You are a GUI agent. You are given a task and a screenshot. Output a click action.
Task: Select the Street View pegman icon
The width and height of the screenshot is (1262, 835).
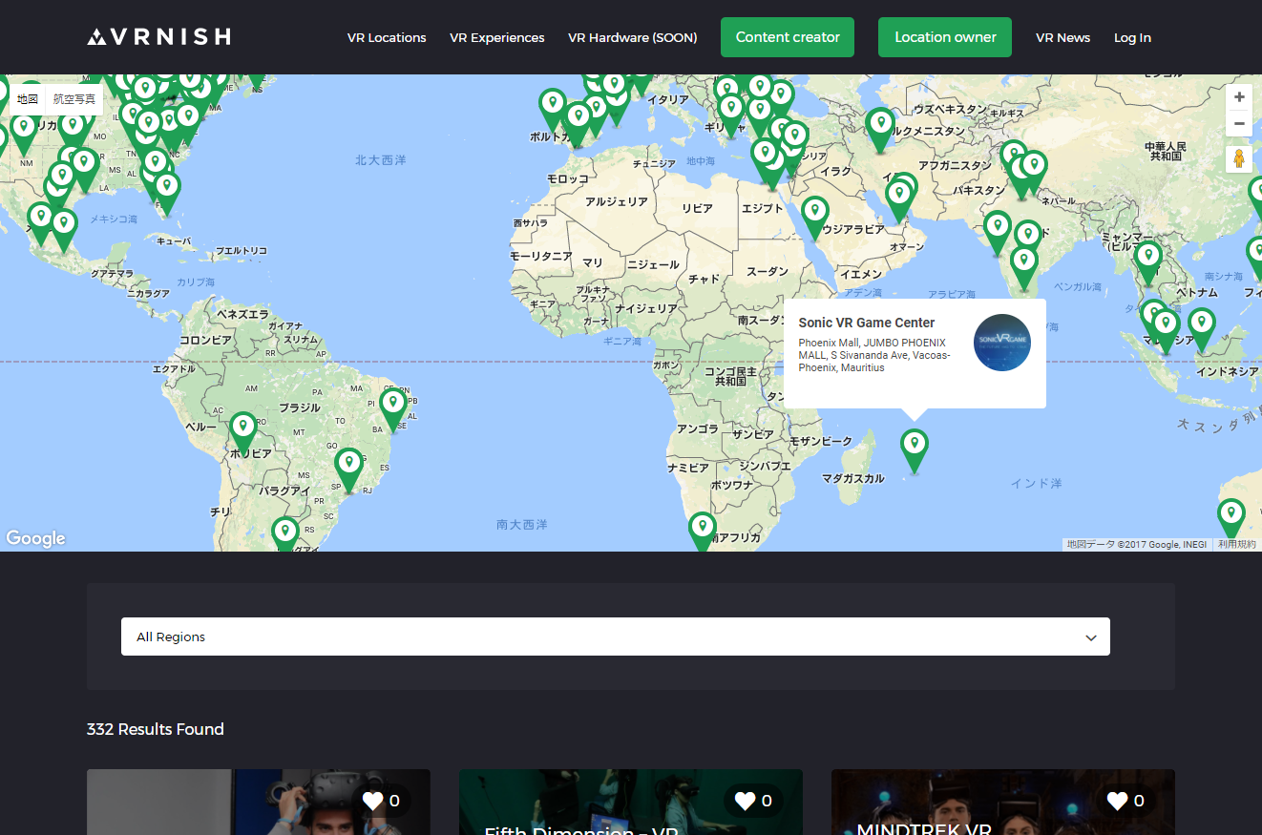(x=1239, y=159)
